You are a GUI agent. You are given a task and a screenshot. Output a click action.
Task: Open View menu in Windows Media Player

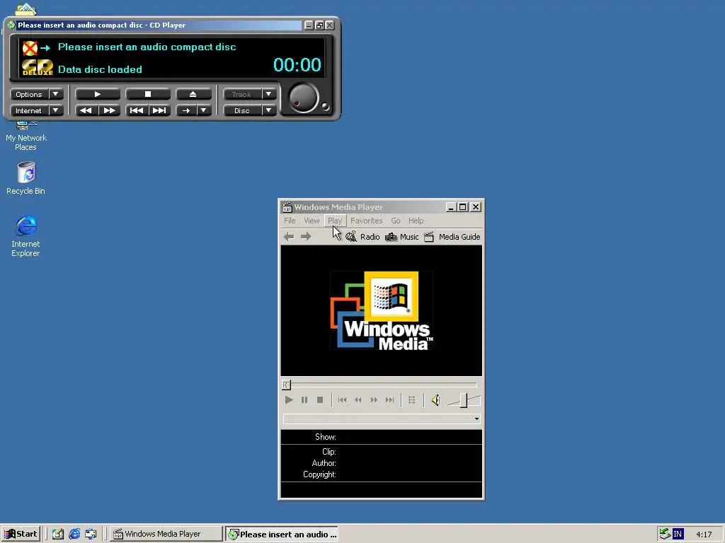pyautogui.click(x=312, y=221)
